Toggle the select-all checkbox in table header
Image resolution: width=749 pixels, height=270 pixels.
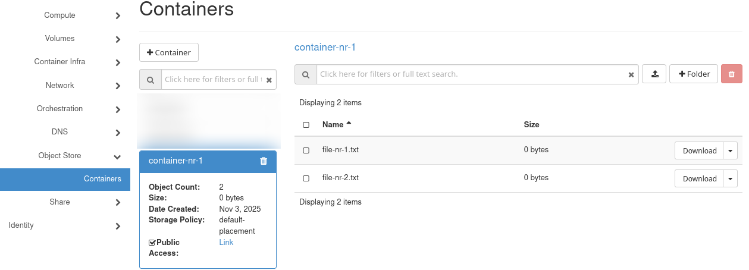[x=306, y=125]
